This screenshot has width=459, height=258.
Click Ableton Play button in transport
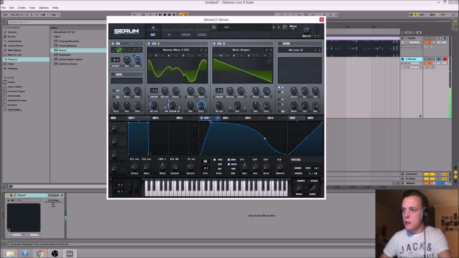[160, 15]
